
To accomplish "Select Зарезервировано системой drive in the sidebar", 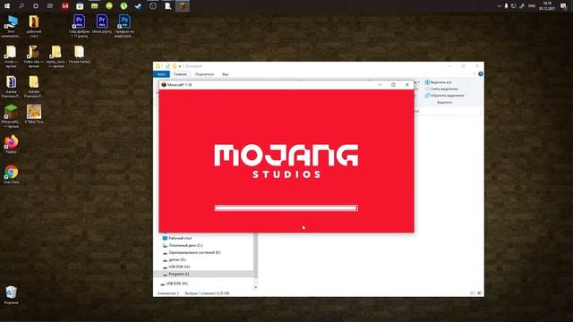I will [x=192, y=252].
